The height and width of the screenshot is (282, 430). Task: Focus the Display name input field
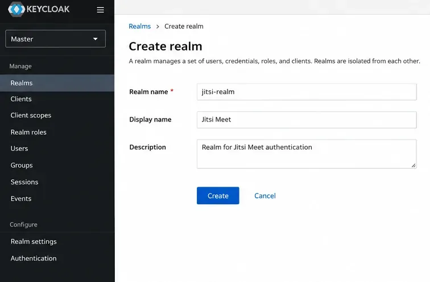307,120
